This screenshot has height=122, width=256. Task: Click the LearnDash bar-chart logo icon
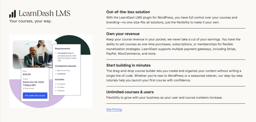pyautogui.click(x=12, y=14)
